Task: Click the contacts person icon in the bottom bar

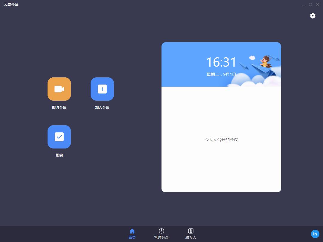Action: [x=191, y=231]
